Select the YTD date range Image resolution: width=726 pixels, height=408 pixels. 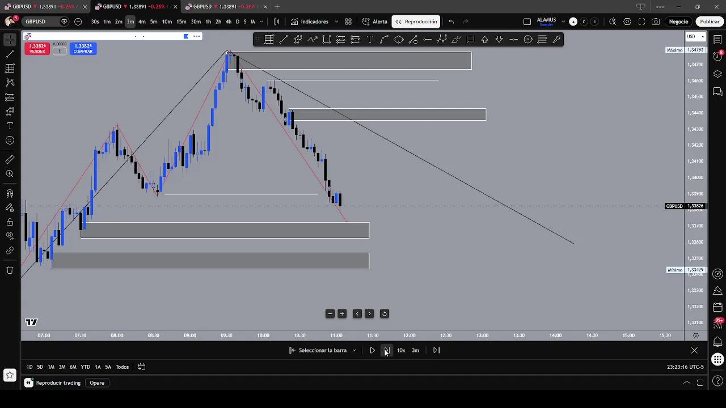coord(85,367)
